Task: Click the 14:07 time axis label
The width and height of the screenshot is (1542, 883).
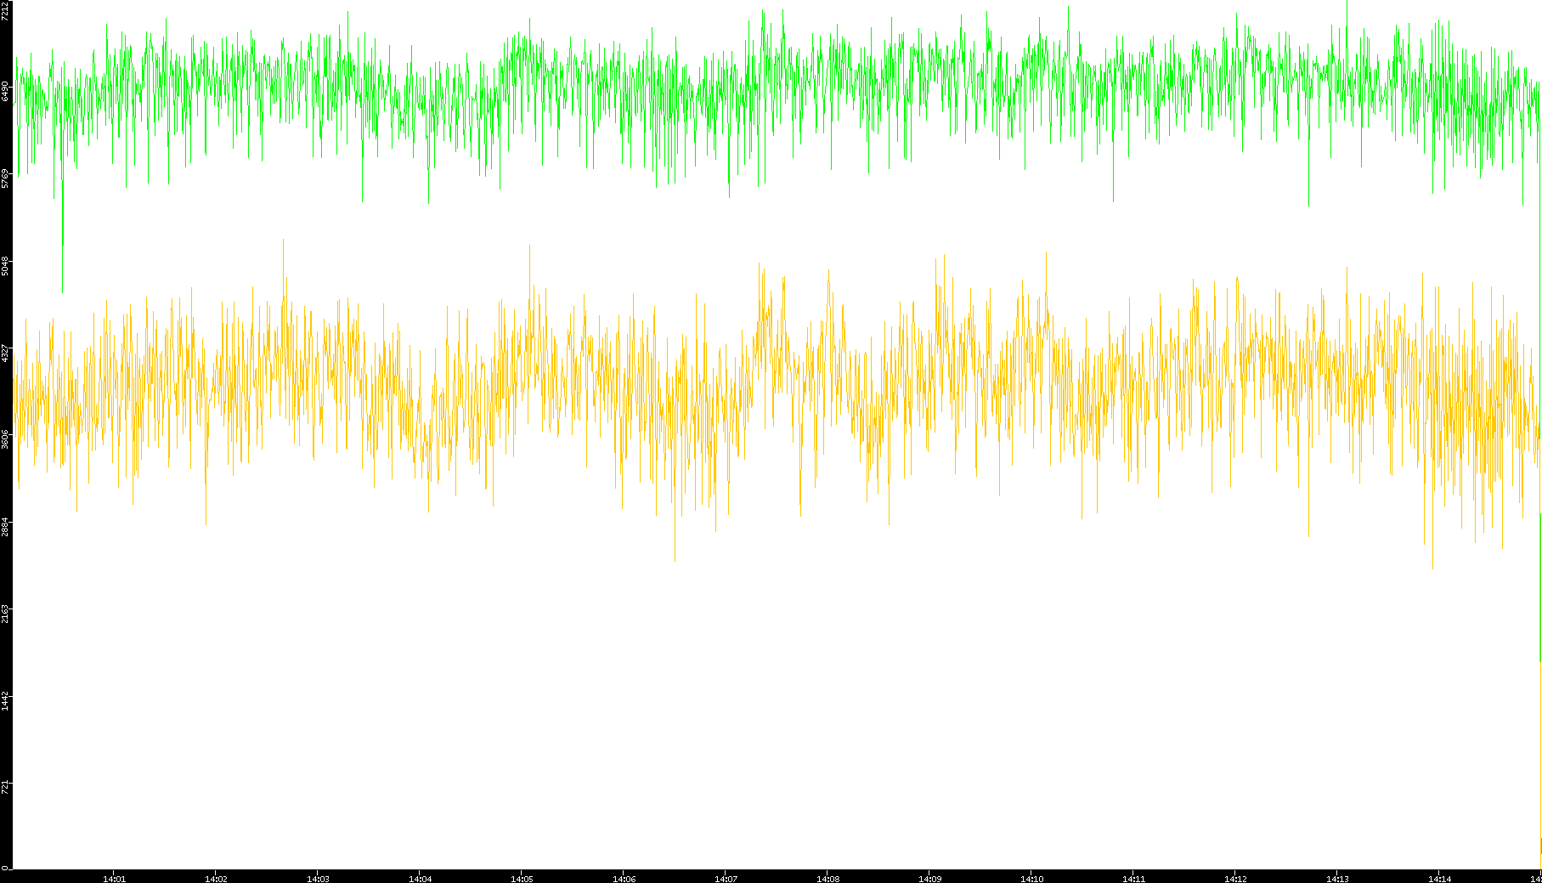Action: point(726,879)
